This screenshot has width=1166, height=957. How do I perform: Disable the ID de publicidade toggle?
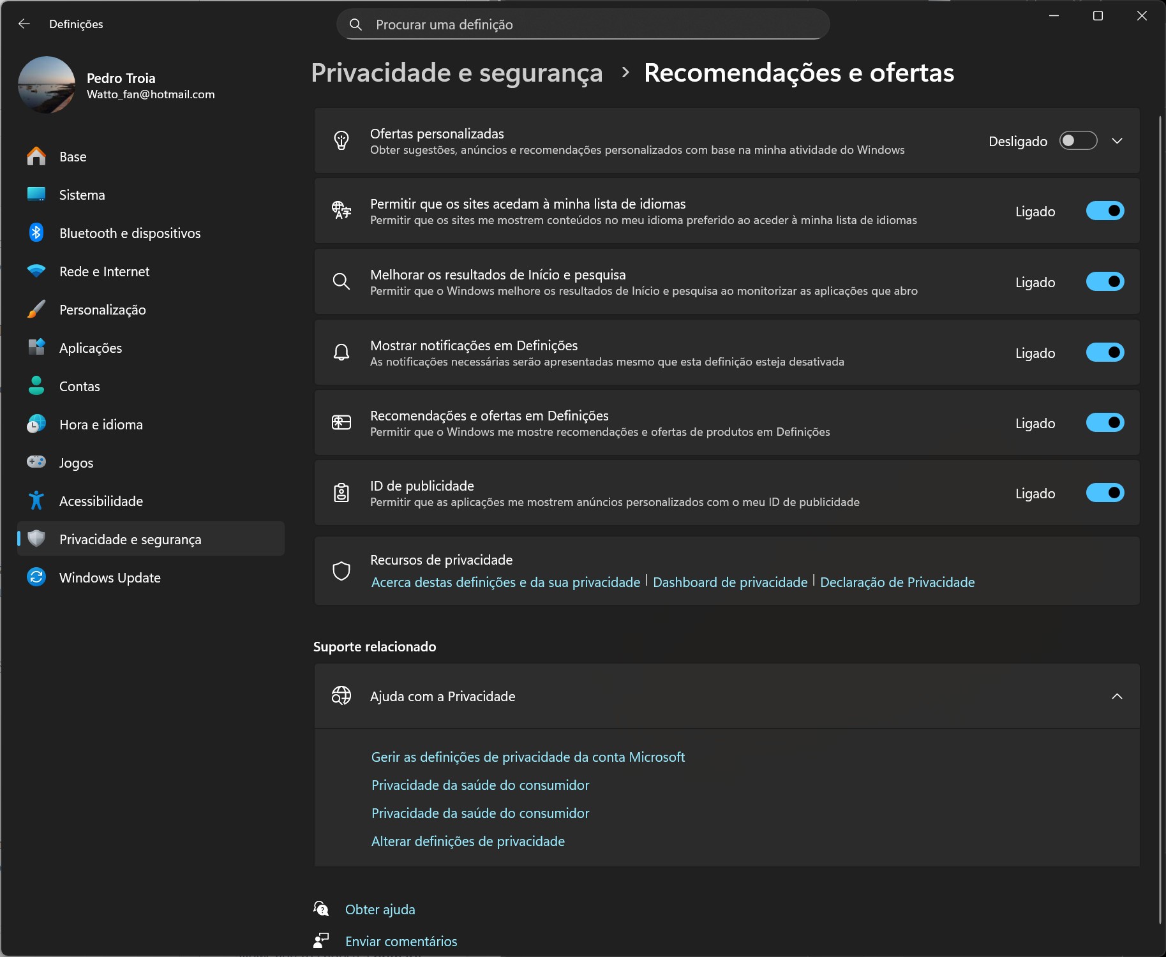click(1105, 493)
